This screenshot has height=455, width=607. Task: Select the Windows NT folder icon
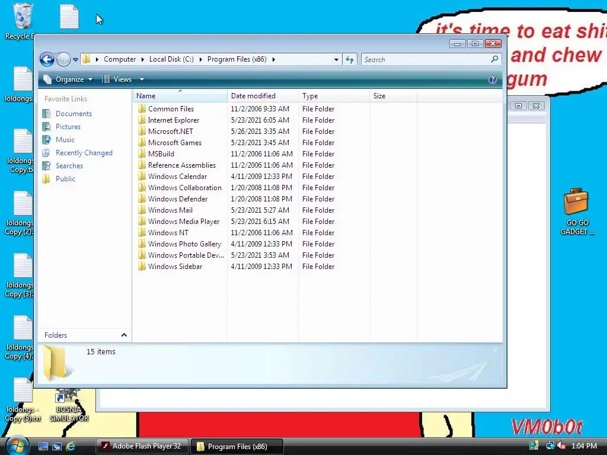click(142, 232)
